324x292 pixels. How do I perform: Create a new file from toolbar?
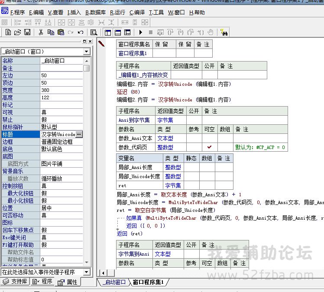[8, 32]
